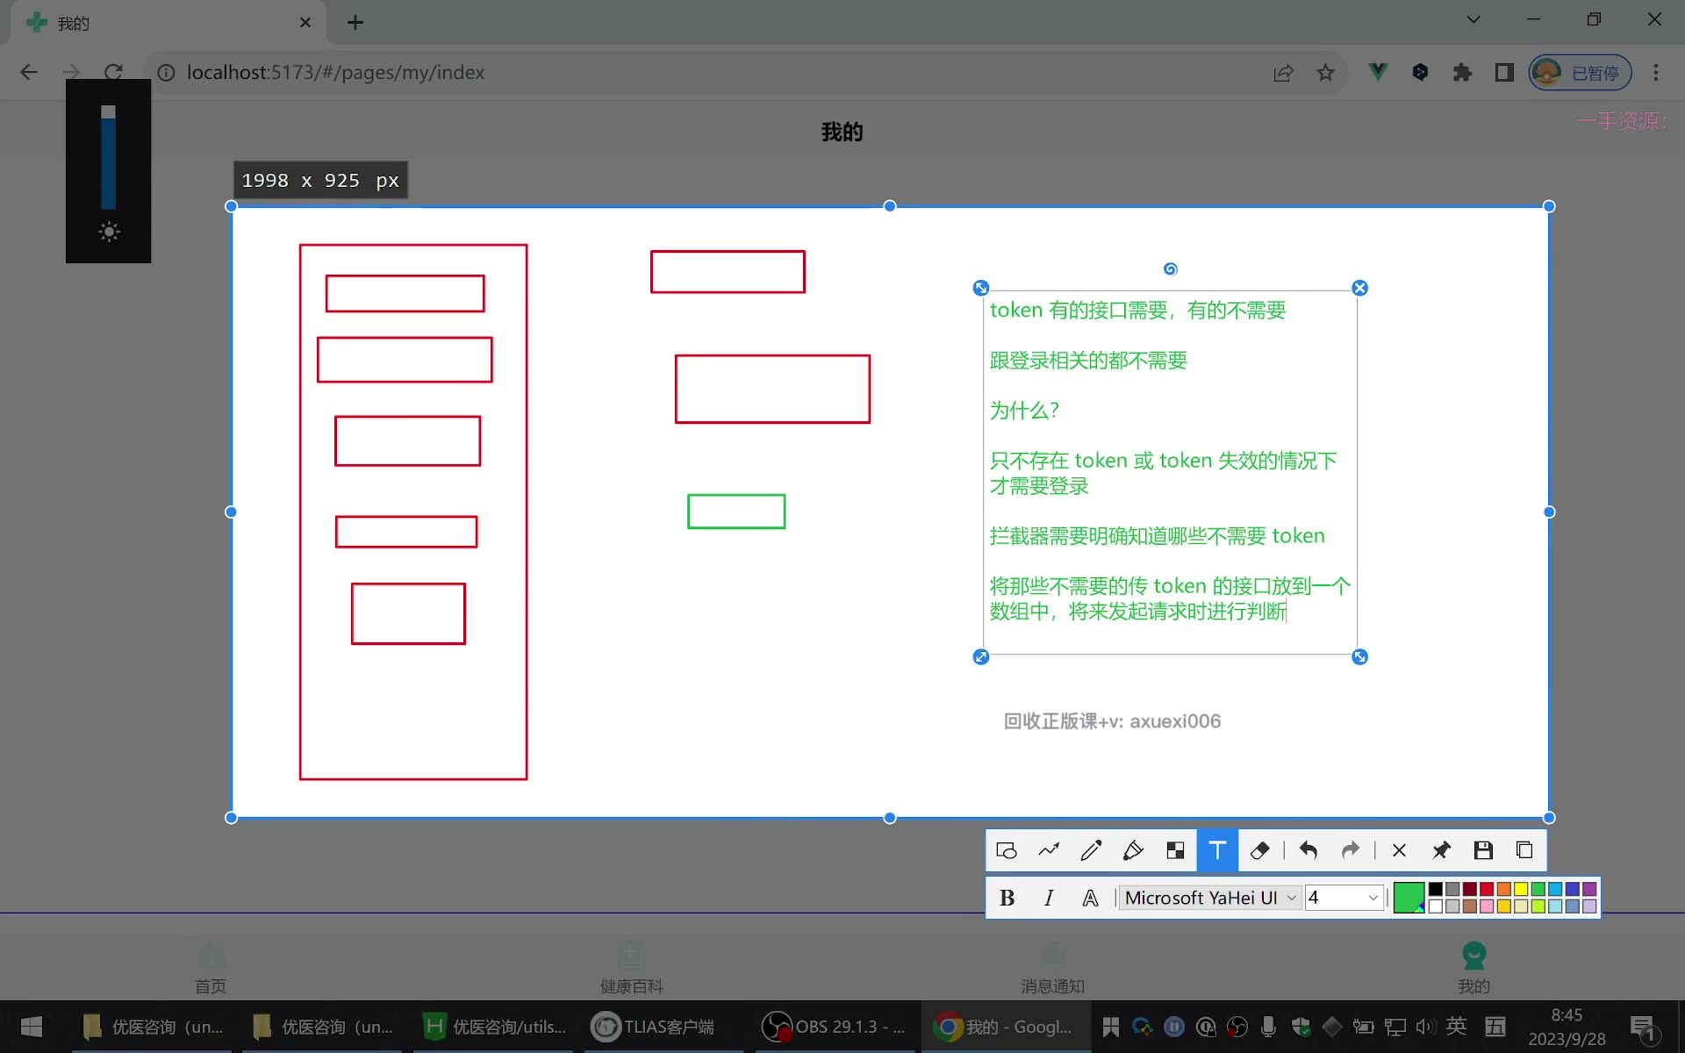Toggle outlined text style

1090,898
